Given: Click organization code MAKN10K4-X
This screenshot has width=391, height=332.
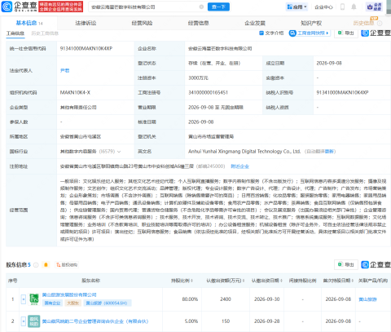Looking at the screenshot, I should tap(75, 93).
